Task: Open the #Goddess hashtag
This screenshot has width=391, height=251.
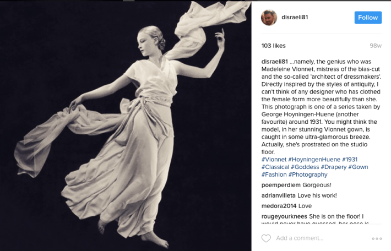Action: pyautogui.click(x=305, y=167)
